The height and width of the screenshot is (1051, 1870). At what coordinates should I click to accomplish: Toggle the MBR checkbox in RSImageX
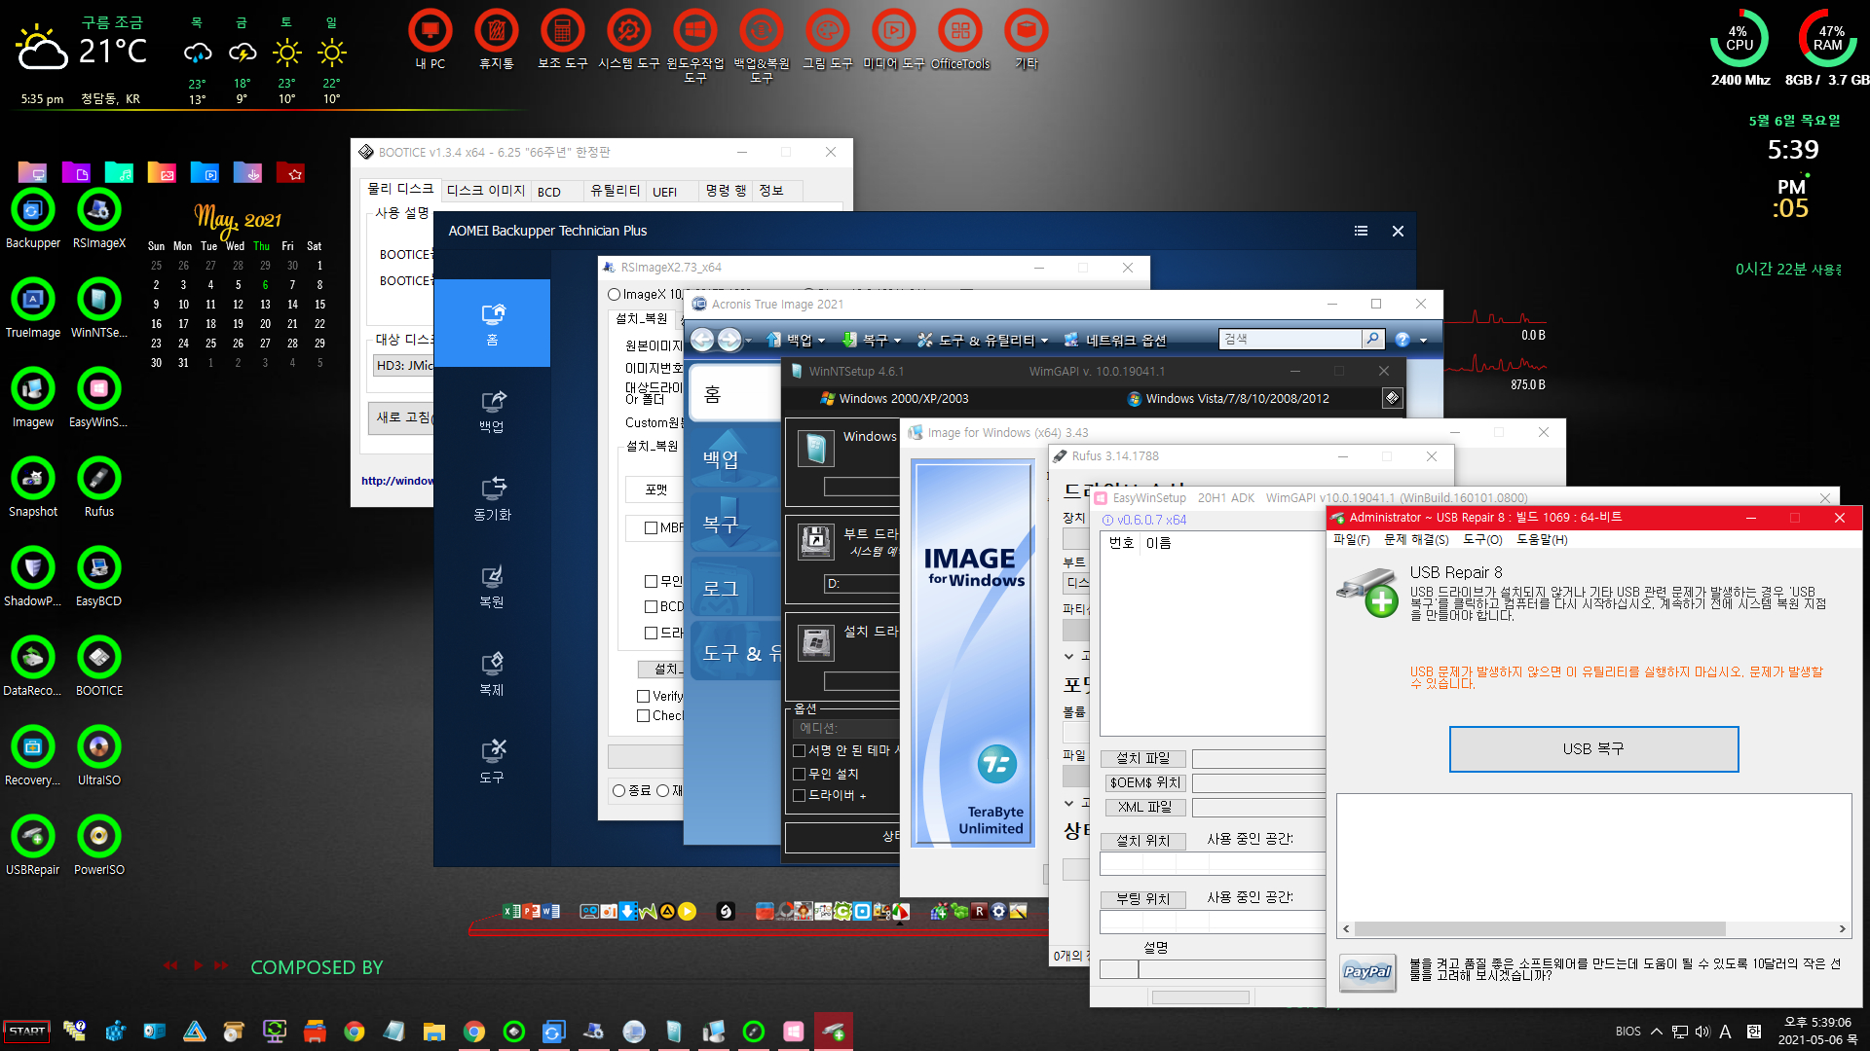(651, 527)
